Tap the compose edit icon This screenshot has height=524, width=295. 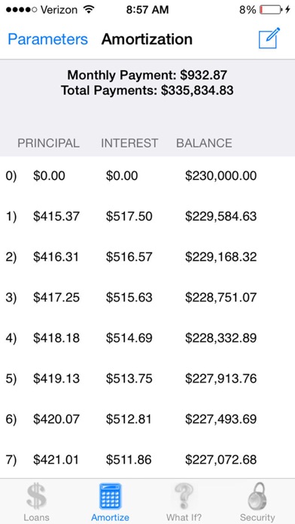269,38
